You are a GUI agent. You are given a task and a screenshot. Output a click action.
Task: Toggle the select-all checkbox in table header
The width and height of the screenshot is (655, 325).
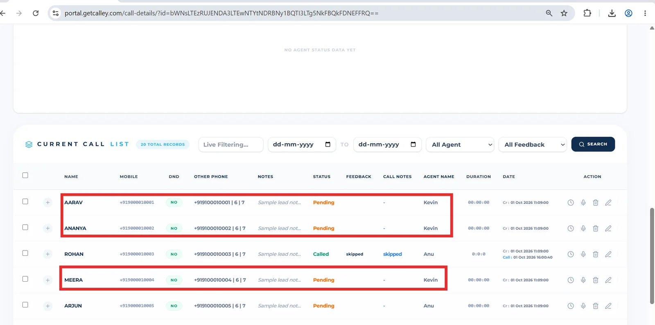coord(25,175)
